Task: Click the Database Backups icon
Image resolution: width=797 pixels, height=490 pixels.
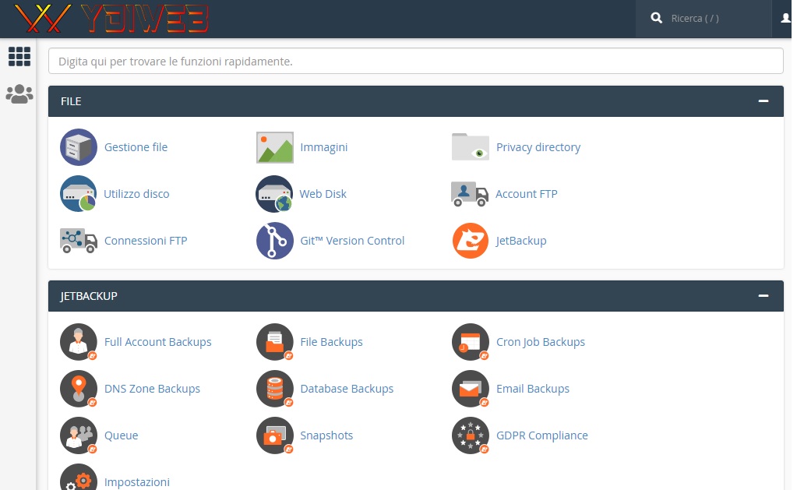Action: pyautogui.click(x=275, y=389)
